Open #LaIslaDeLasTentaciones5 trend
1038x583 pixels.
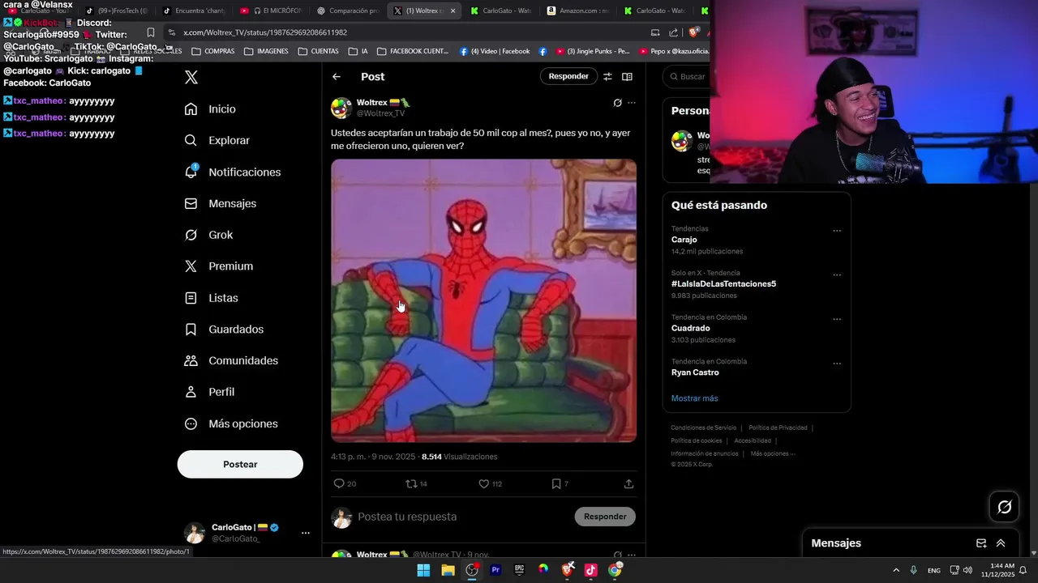tap(723, 284)
